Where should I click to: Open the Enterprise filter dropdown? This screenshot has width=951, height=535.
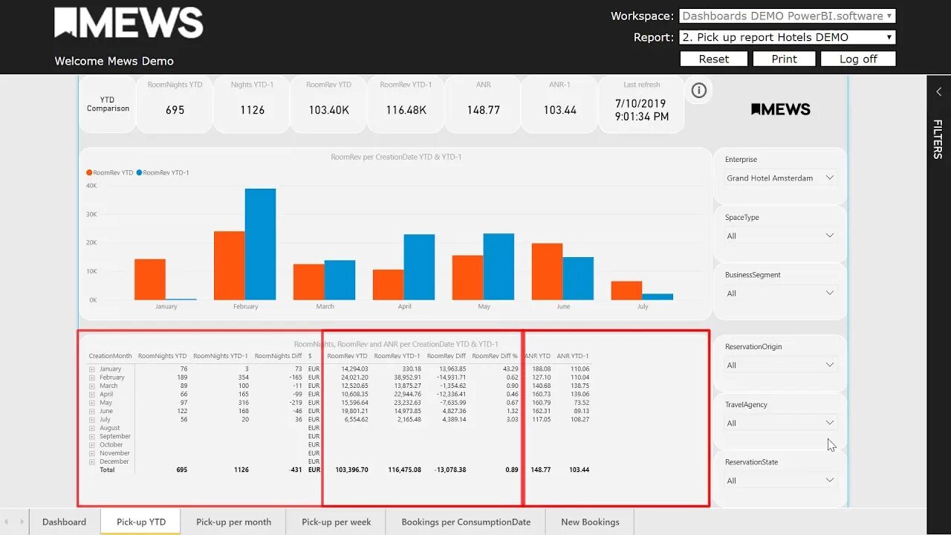click(x=780, y=178)
